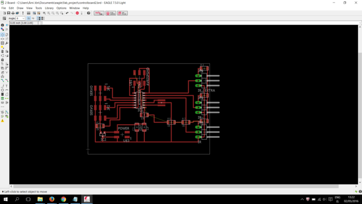Click the scroll-right arrow of horizontal scrollbar

click(356, 186)
